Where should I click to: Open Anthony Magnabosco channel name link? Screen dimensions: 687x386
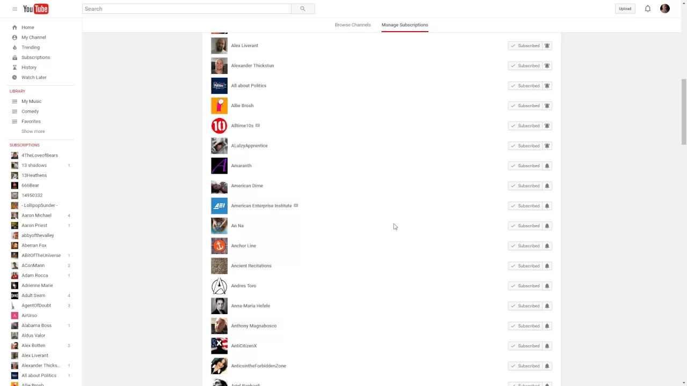(x=254, y=326)
